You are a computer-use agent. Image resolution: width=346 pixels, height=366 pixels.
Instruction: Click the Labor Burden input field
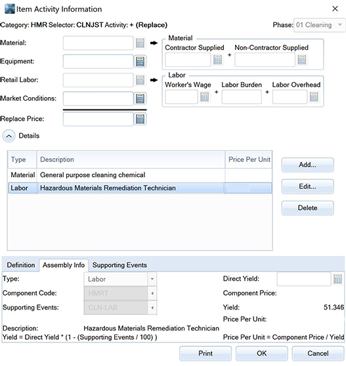pos(242,96)
